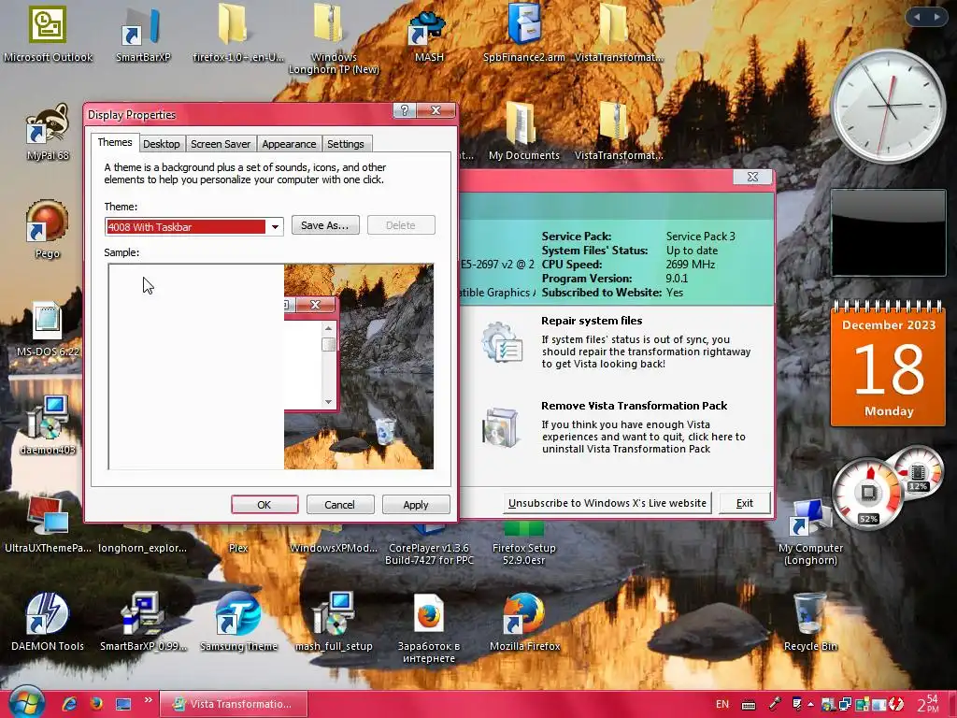Expand hidden system tray icons arrow

(x=810, y=704)
